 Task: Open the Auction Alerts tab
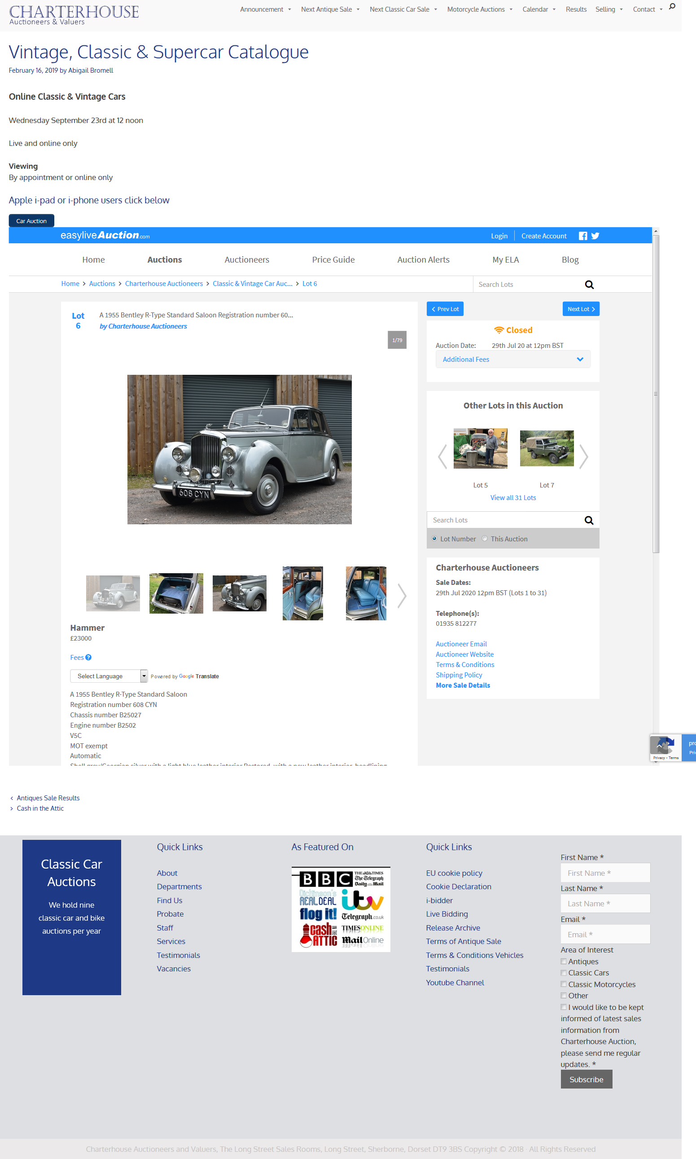423,259
